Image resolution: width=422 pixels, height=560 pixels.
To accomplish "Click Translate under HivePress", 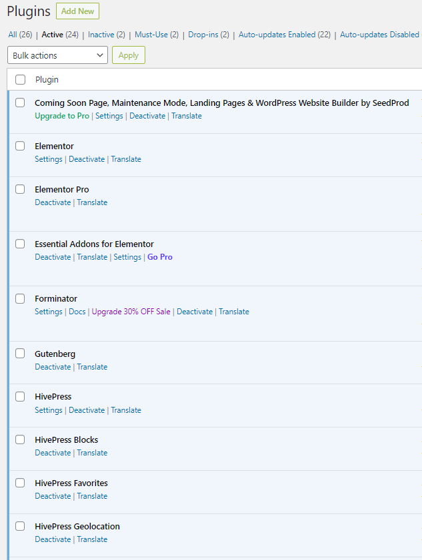I will (x=126, y=410).
